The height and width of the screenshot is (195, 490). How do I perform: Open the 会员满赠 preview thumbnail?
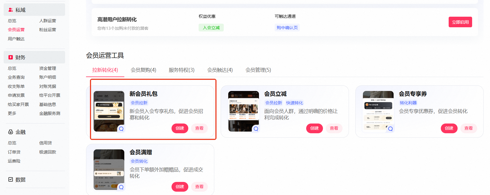point(109,170)
